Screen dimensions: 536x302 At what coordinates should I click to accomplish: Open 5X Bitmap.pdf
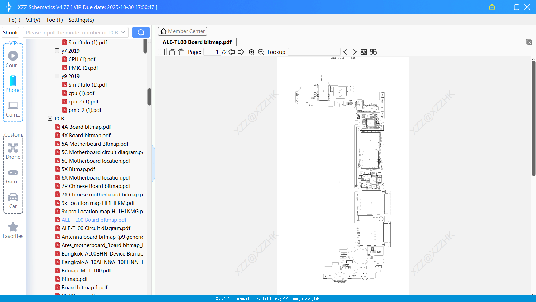(78, 169)
